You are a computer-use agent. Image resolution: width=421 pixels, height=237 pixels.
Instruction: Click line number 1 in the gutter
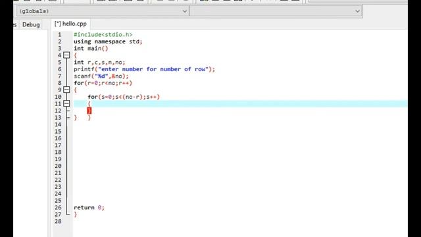(60, 35)
